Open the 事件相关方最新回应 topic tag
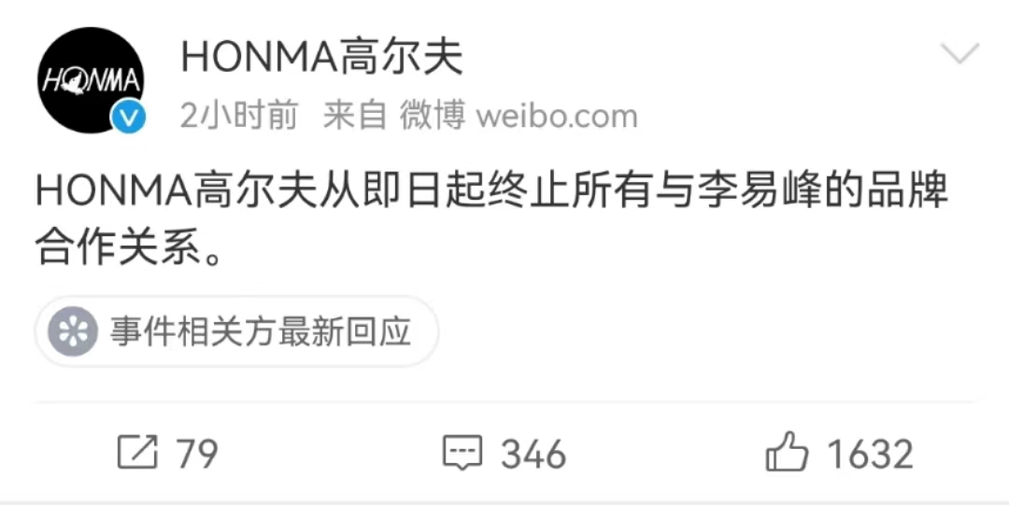 tap(236, 331)
